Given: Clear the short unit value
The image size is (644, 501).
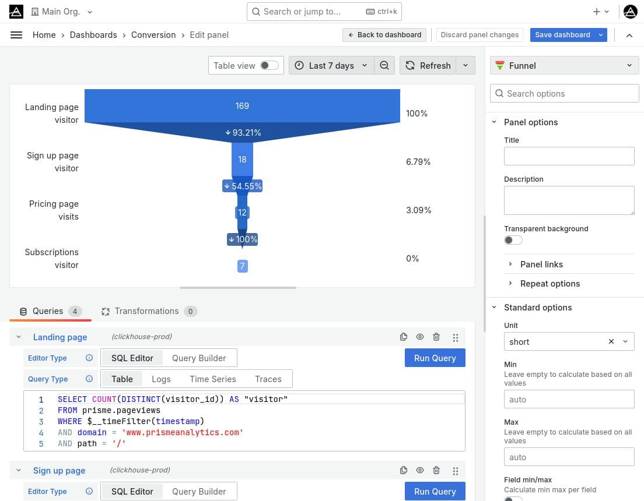Looking at the screenshot, I should pos(611,342).
